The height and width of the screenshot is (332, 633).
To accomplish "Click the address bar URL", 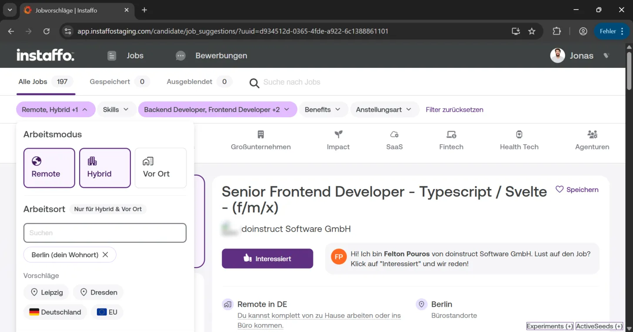I will pyautogui.click(x=233, y=31).
